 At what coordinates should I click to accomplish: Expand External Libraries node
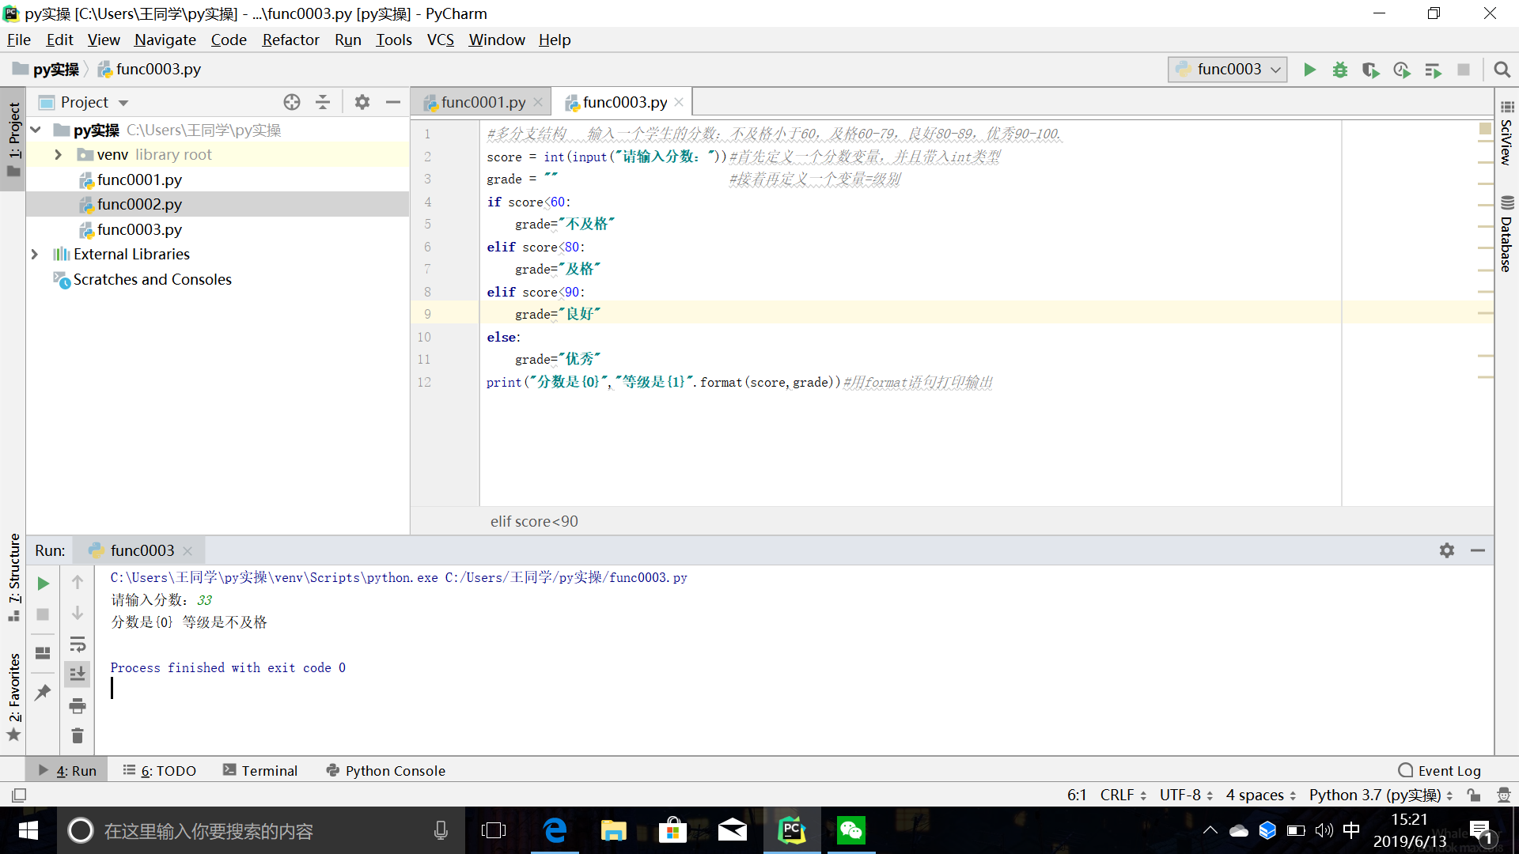(x=35, y=255)
